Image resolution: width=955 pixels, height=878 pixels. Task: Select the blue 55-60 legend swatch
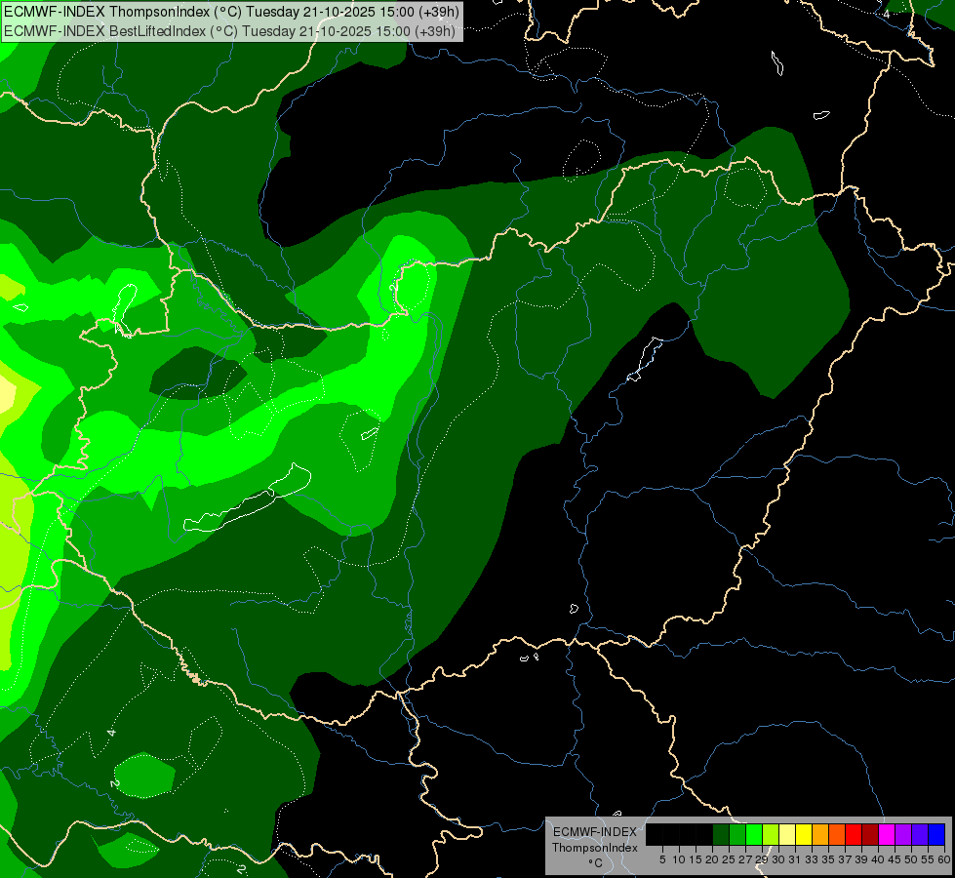(x=936, y=834)
